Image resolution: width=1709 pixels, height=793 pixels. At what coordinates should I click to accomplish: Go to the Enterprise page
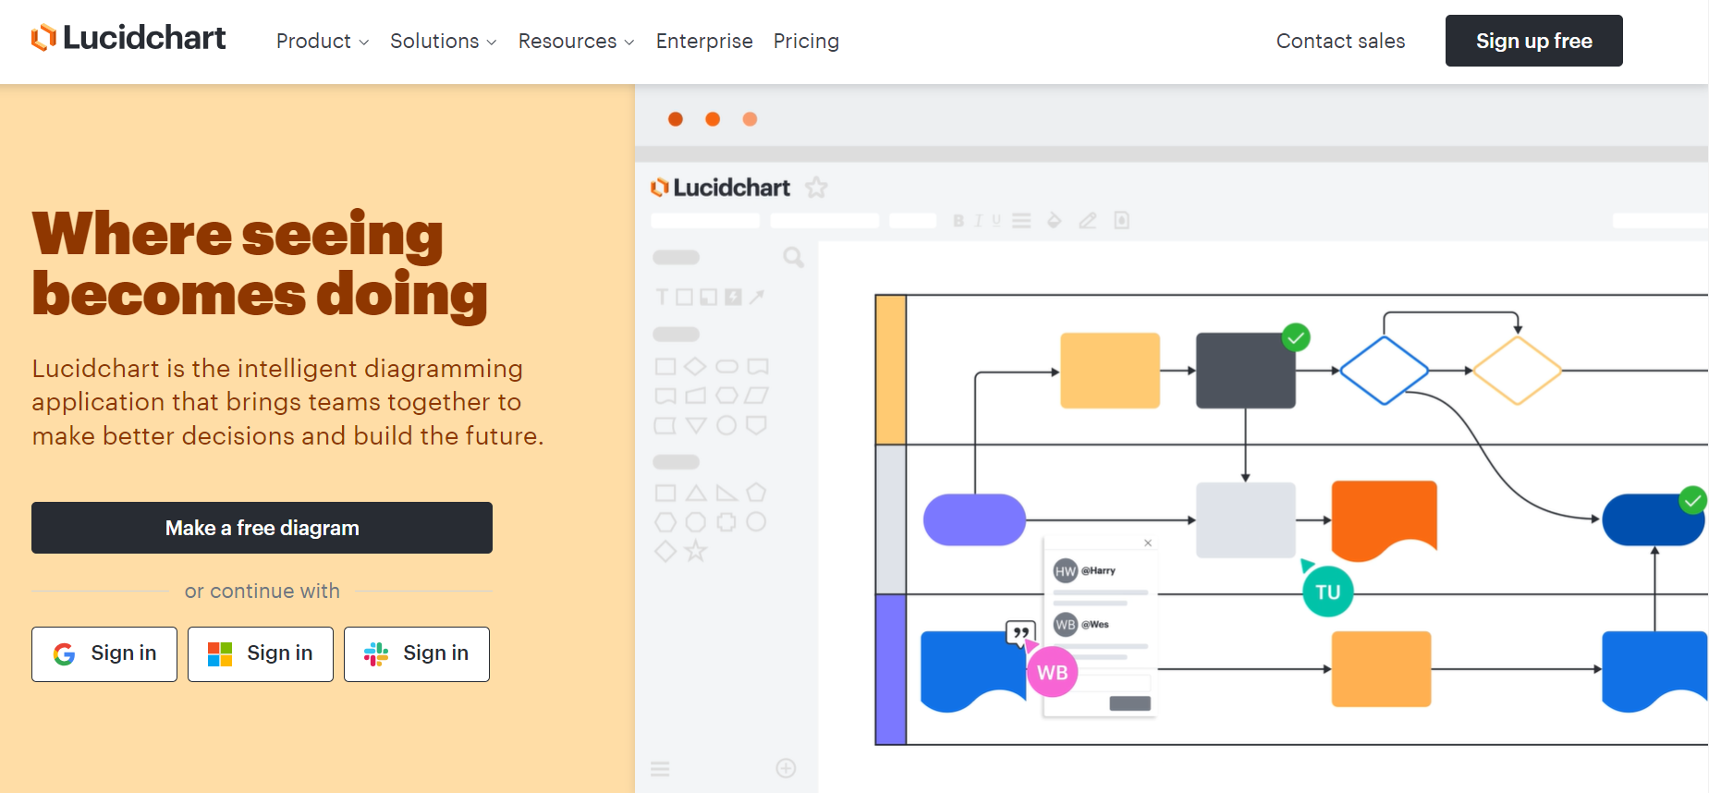pos(704,42)
